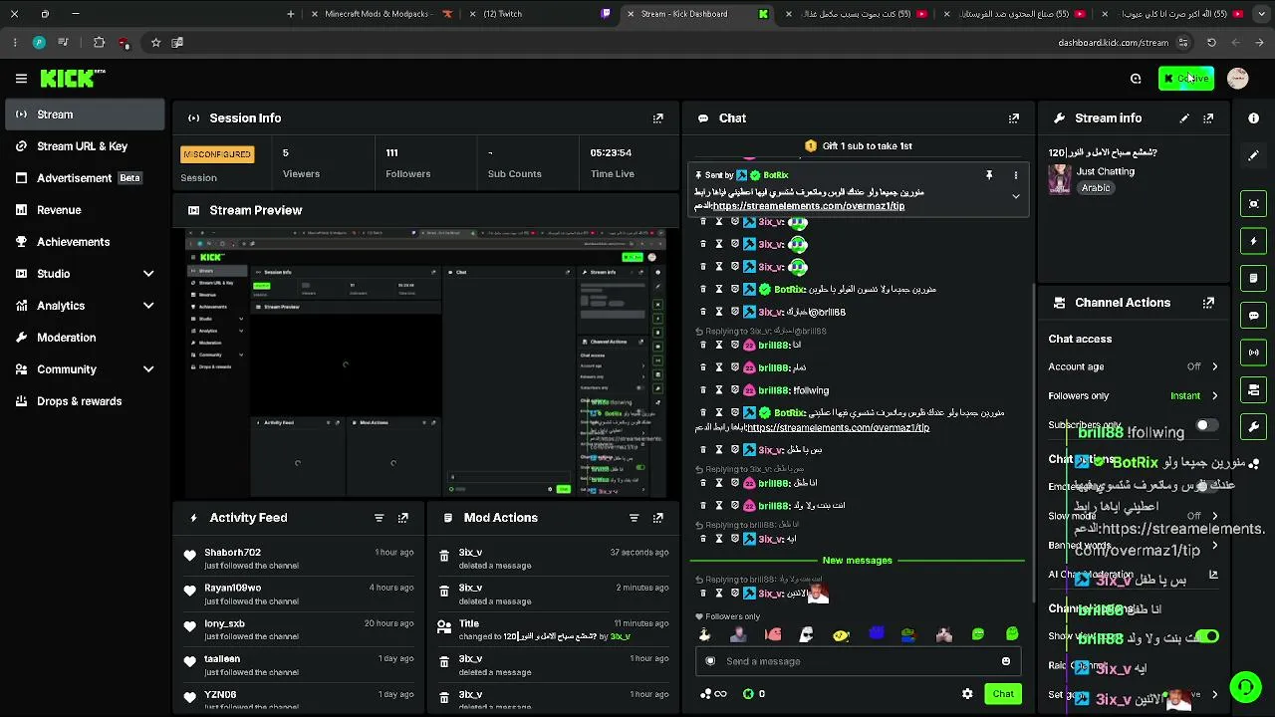Image resolution: width=1275 pixels, height=717 pixels.
Task: Click the broadcast signal icon in right rail
Action: [x=1254, y=353]
